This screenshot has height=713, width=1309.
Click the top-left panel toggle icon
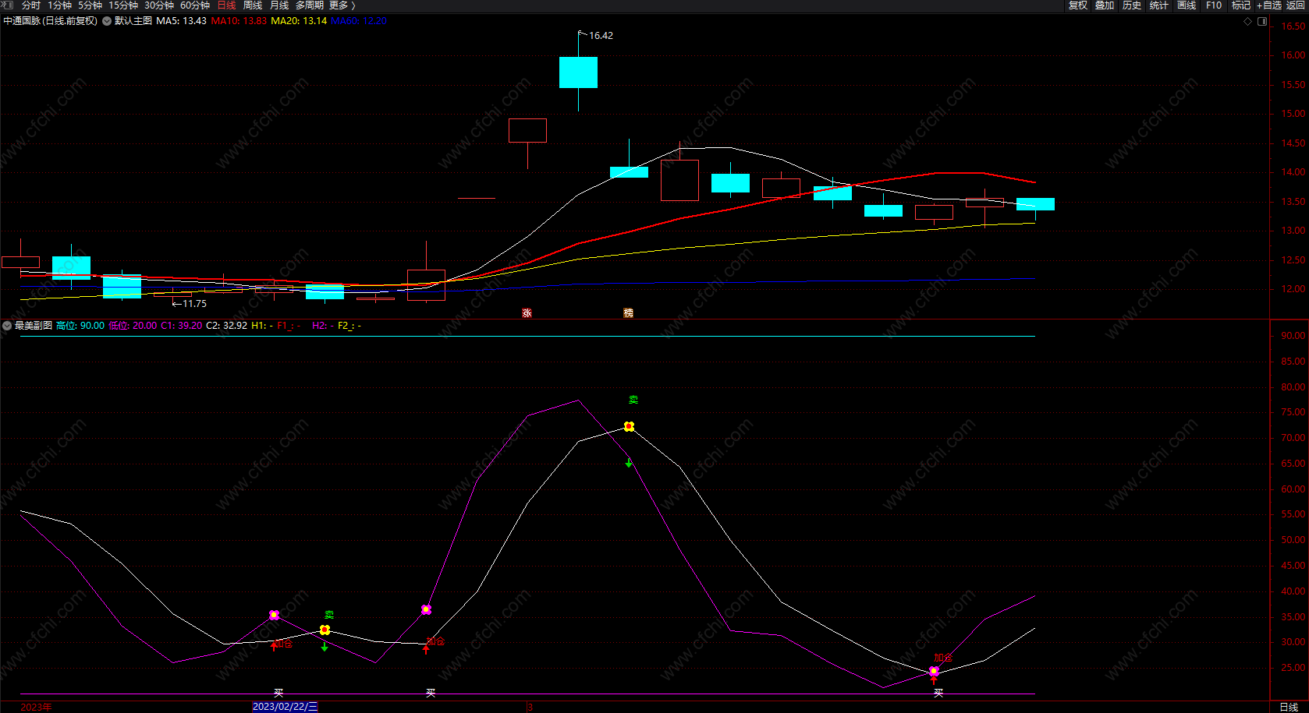tap(8, 5)
